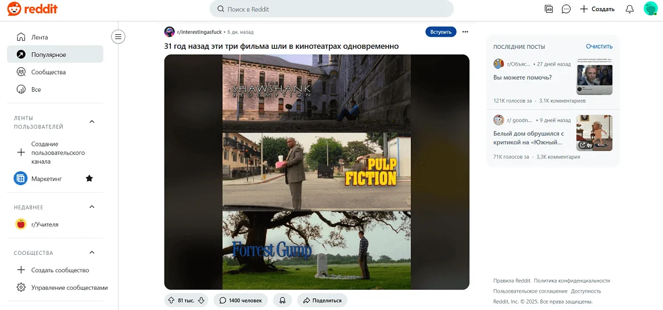Viewport: 663px width, 310px height.
Task: Click the Search Reddit input field
Action: click(x=331, y=9)
